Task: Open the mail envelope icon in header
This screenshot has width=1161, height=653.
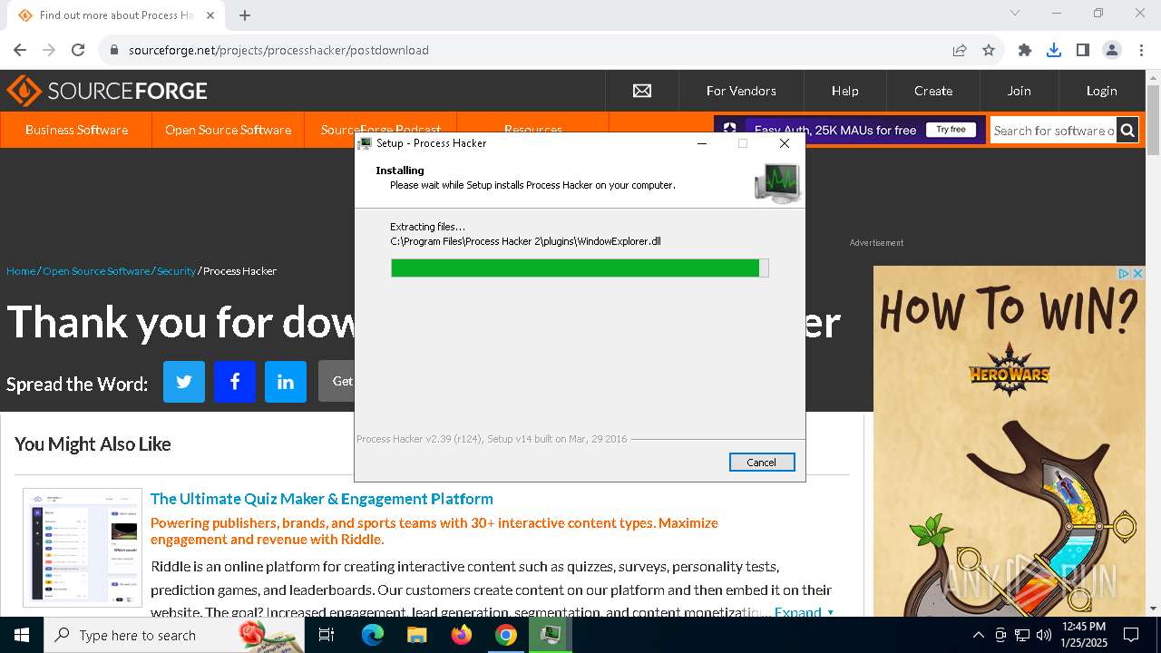Action: pyautogui.click(x=642, y=91)
